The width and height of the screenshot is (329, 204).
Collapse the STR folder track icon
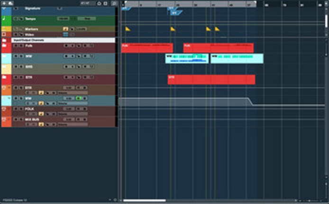click(x=4, y=77)
